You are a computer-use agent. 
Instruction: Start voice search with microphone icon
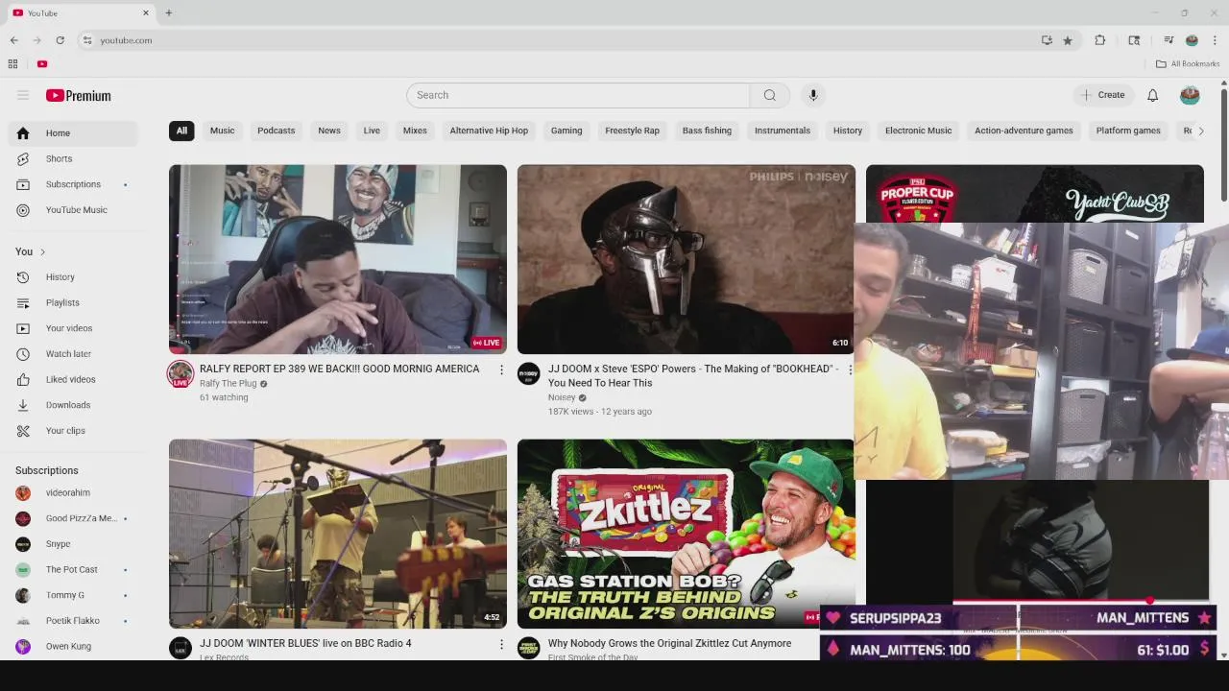(x=813, y=95)
